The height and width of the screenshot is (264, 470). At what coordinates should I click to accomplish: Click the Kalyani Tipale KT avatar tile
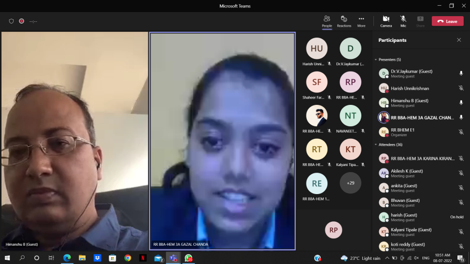(350, 149)
